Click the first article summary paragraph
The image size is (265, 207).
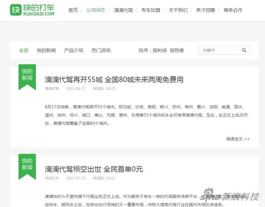146,115
